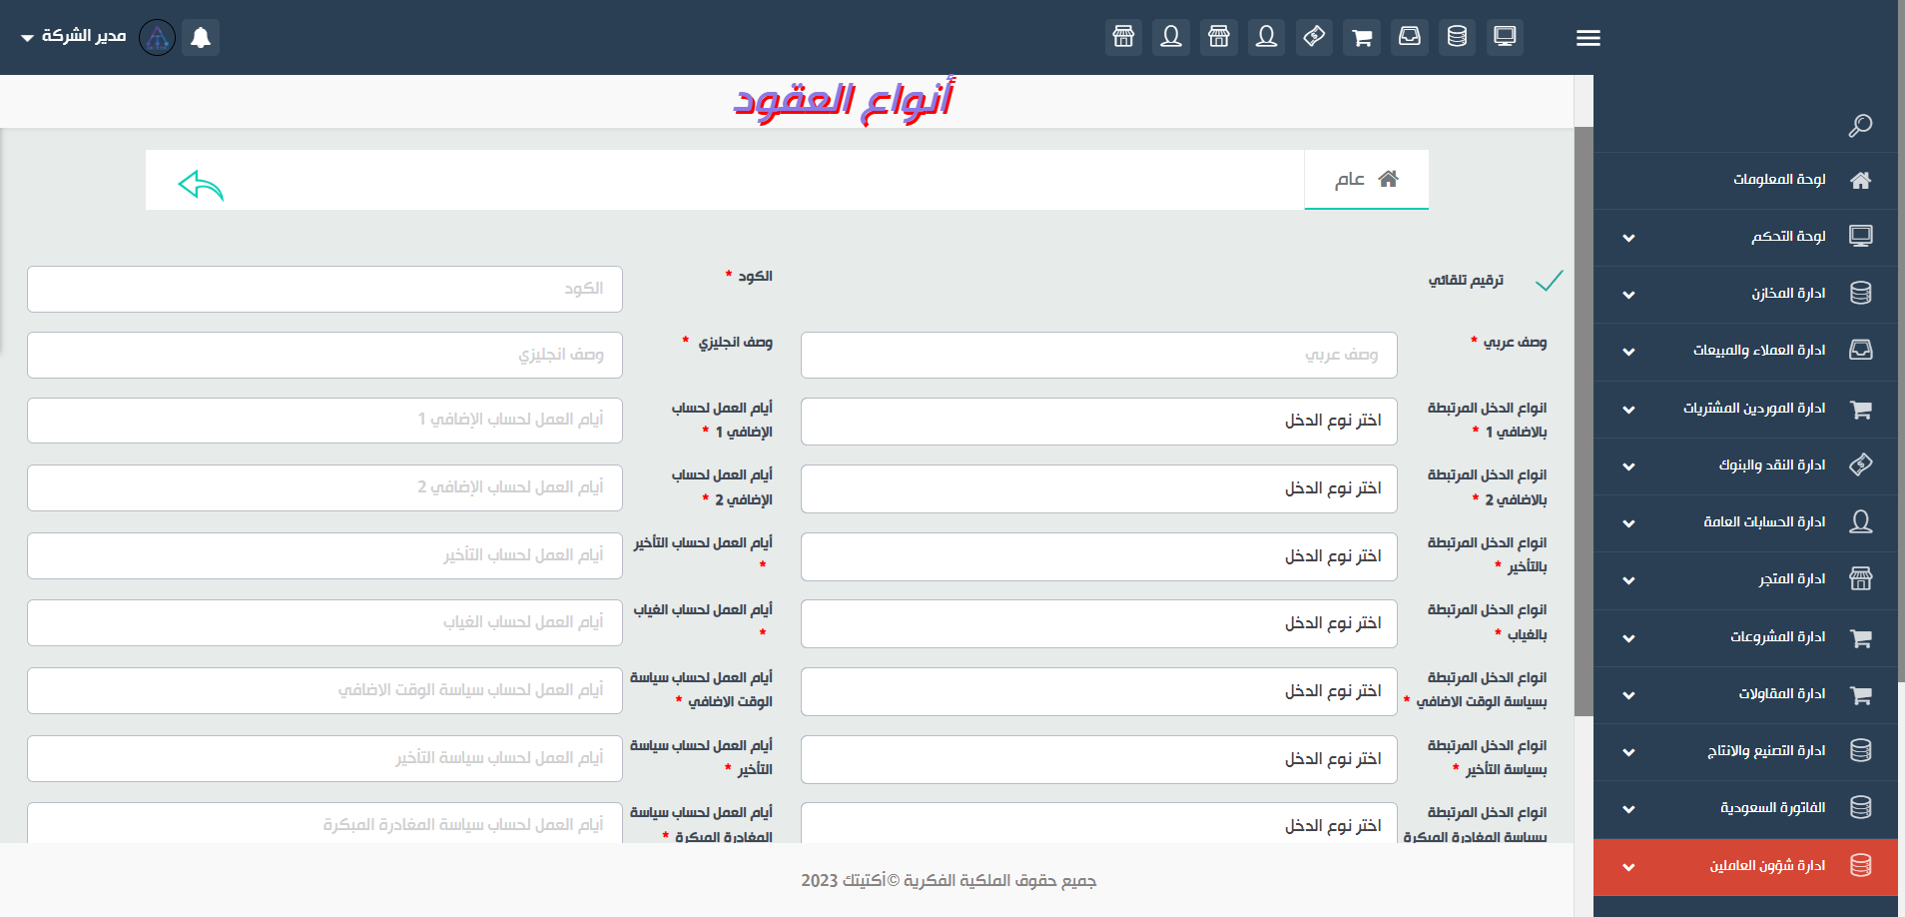Click the monitor icon in top toolbar
The width and height of the screenshot is (1905, 917).
[1505, 37]
